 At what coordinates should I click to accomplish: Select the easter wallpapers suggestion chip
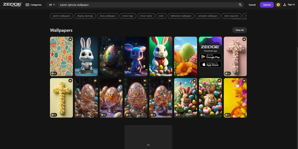pos(61,16)
